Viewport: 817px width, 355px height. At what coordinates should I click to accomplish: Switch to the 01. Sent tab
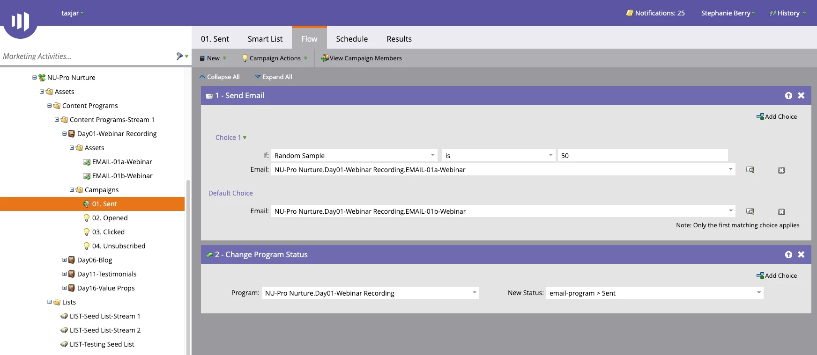(215, 39)
